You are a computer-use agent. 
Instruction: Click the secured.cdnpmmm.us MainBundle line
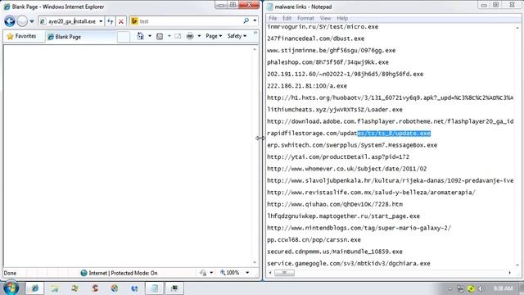point(335,252)
